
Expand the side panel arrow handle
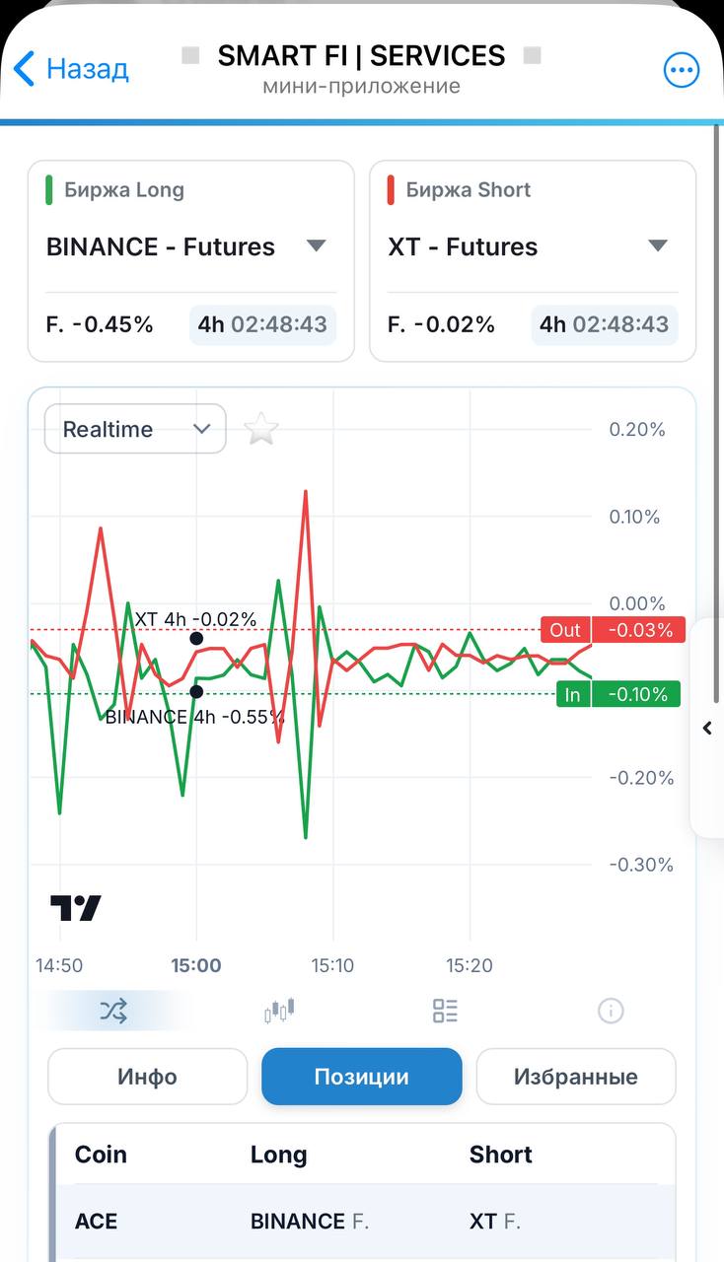click(707, 729)
